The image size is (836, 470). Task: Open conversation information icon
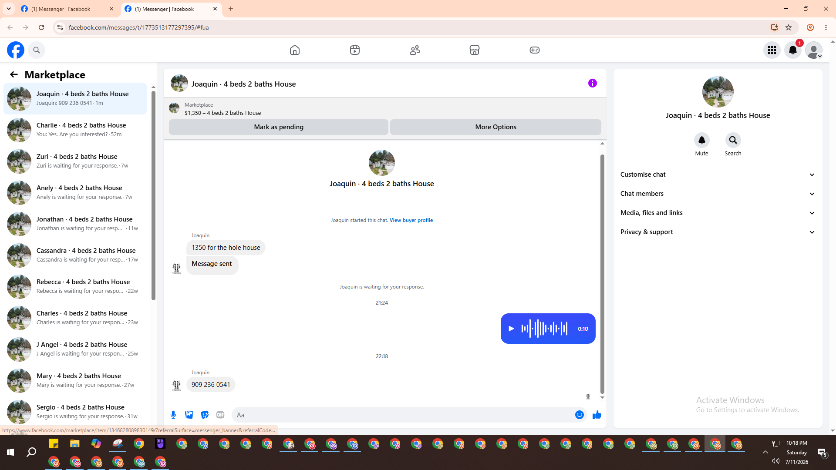(x=593, y=83)
